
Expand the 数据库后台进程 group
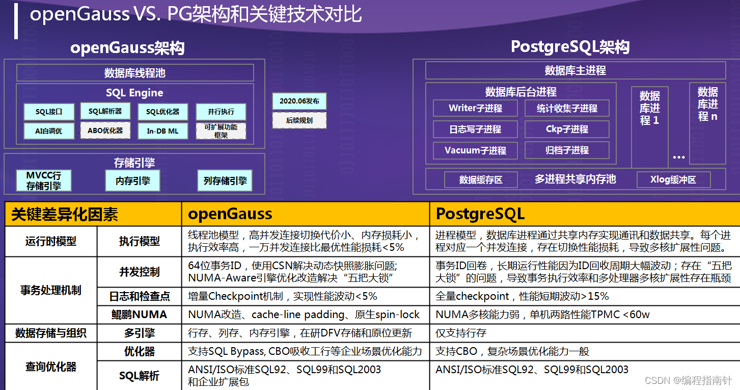coord(520,92)
